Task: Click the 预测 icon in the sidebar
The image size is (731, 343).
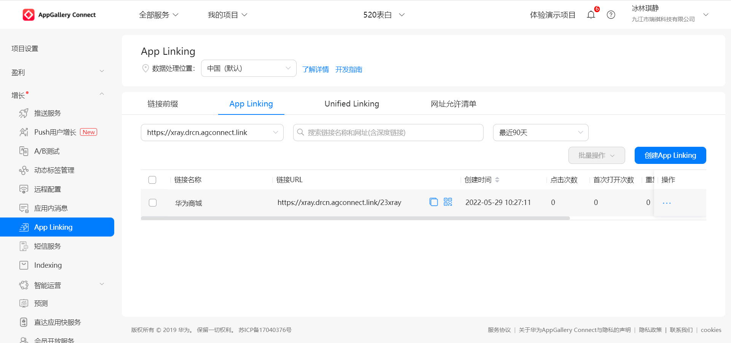Action: pos(24,303)
